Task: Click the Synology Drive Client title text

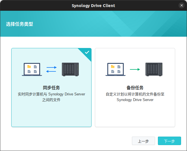Action: coord(93,6)
